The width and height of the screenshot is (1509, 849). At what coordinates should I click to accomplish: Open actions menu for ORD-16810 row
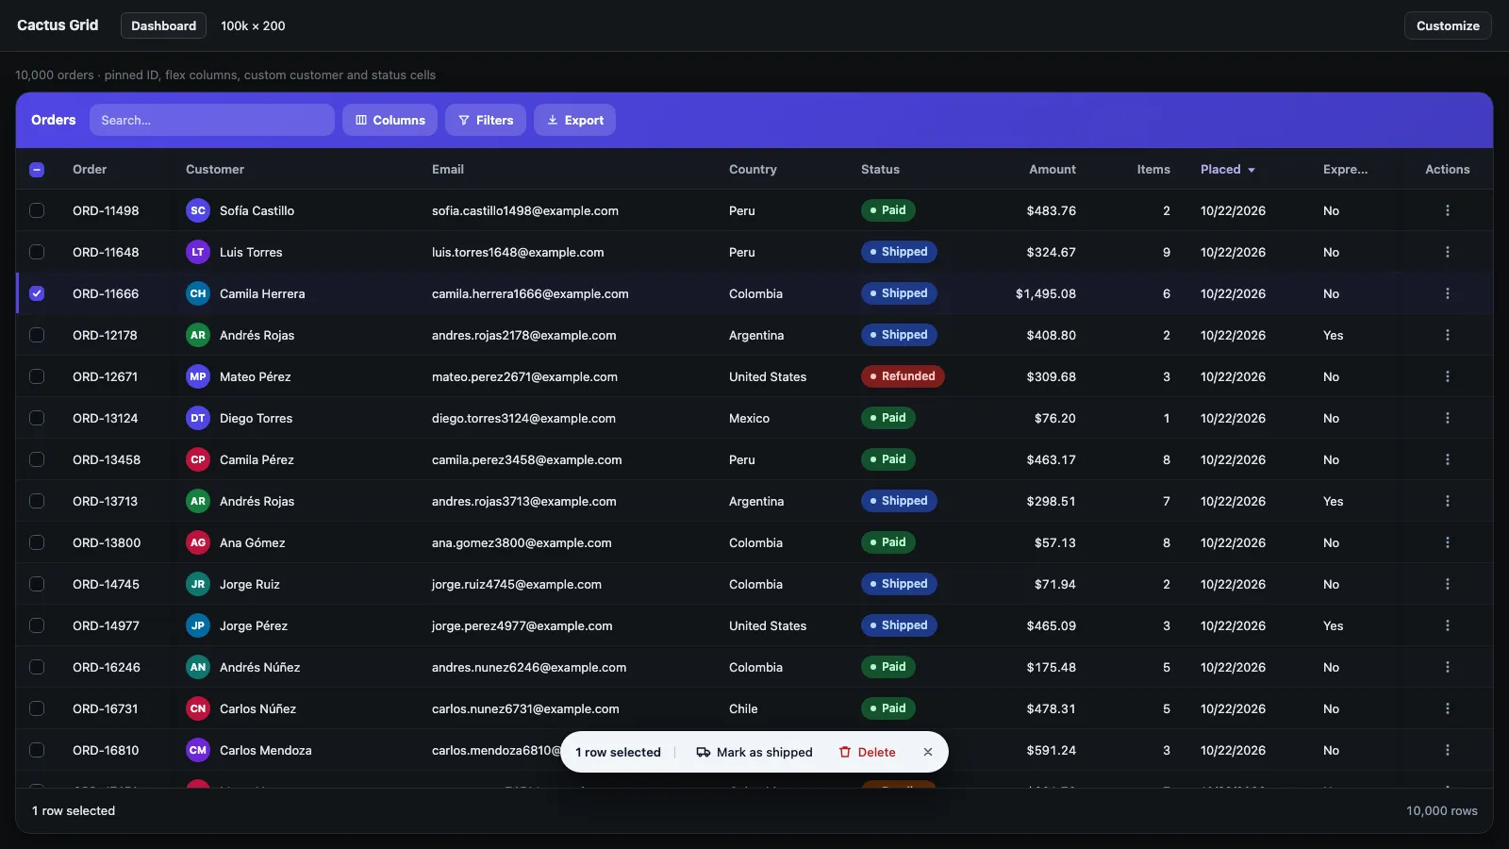[1448, 750]
